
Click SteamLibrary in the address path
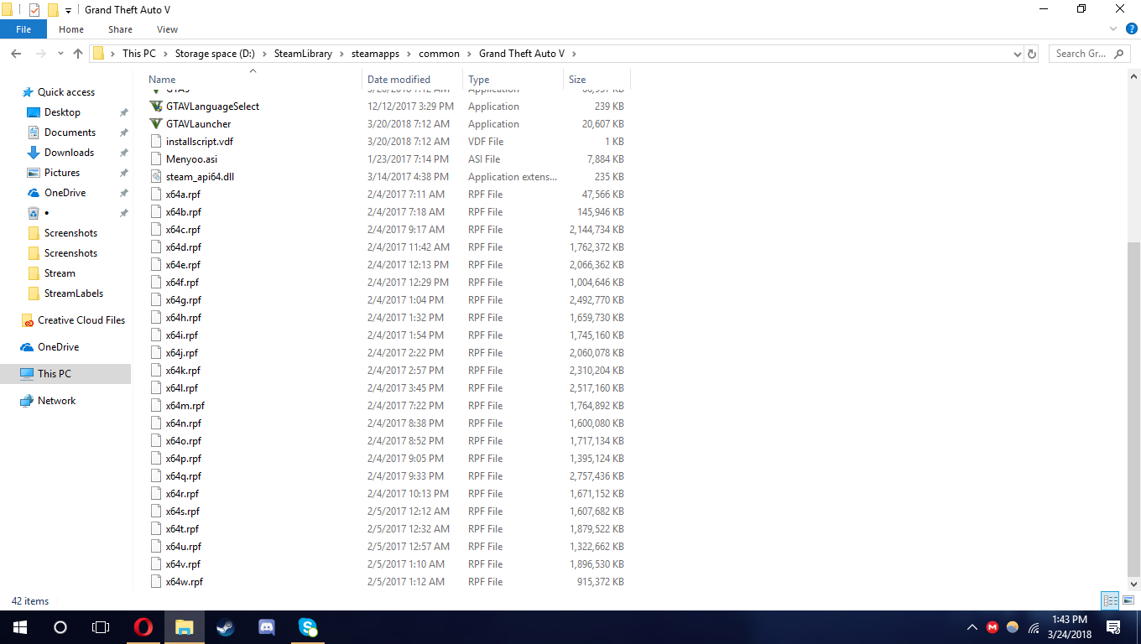point(303,54)
